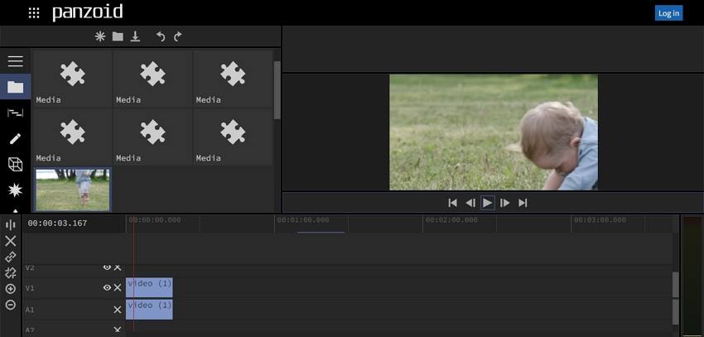Remove track A2 with its X
The height and width of the screenshot is (337, 704).
[x=118, y=330]
